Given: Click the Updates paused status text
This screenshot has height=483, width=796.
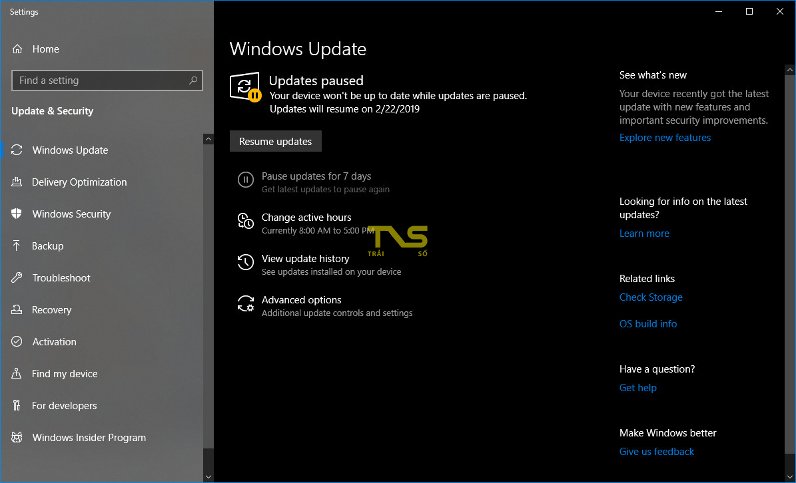Looking at the screenshot, I should (x=316, y=80).
